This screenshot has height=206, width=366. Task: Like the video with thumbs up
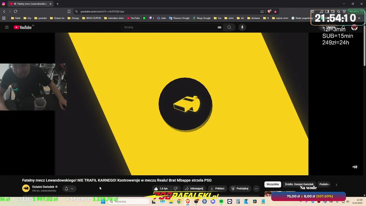click(161, 189)
